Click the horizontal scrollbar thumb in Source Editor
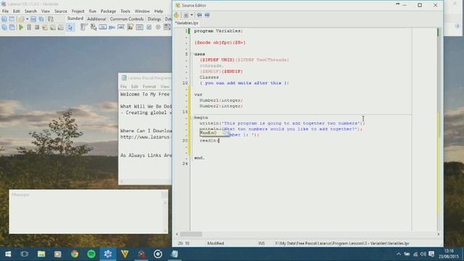 pos(191,234)
